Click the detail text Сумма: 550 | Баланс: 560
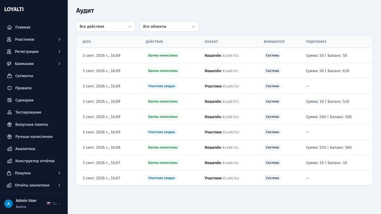Screen dimensions: 381x214 pos(329,147)
